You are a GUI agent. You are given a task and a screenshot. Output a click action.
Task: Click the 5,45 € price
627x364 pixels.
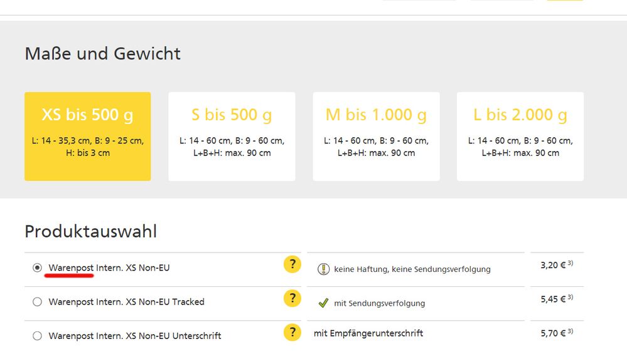click(x=554, y=299)
